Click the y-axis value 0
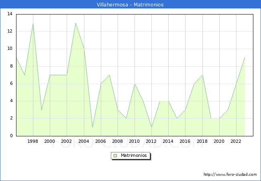 pyautogui.click(x=11, y=136)
